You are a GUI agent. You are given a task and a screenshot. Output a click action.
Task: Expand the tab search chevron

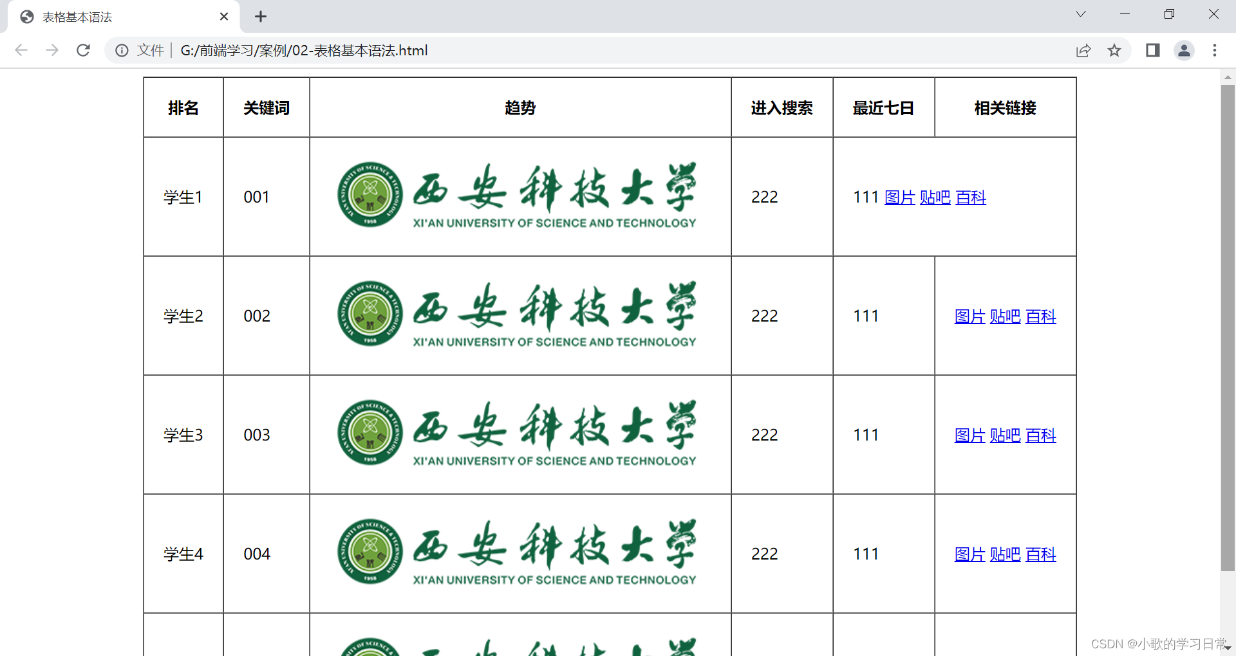[x=1081, y=14]
